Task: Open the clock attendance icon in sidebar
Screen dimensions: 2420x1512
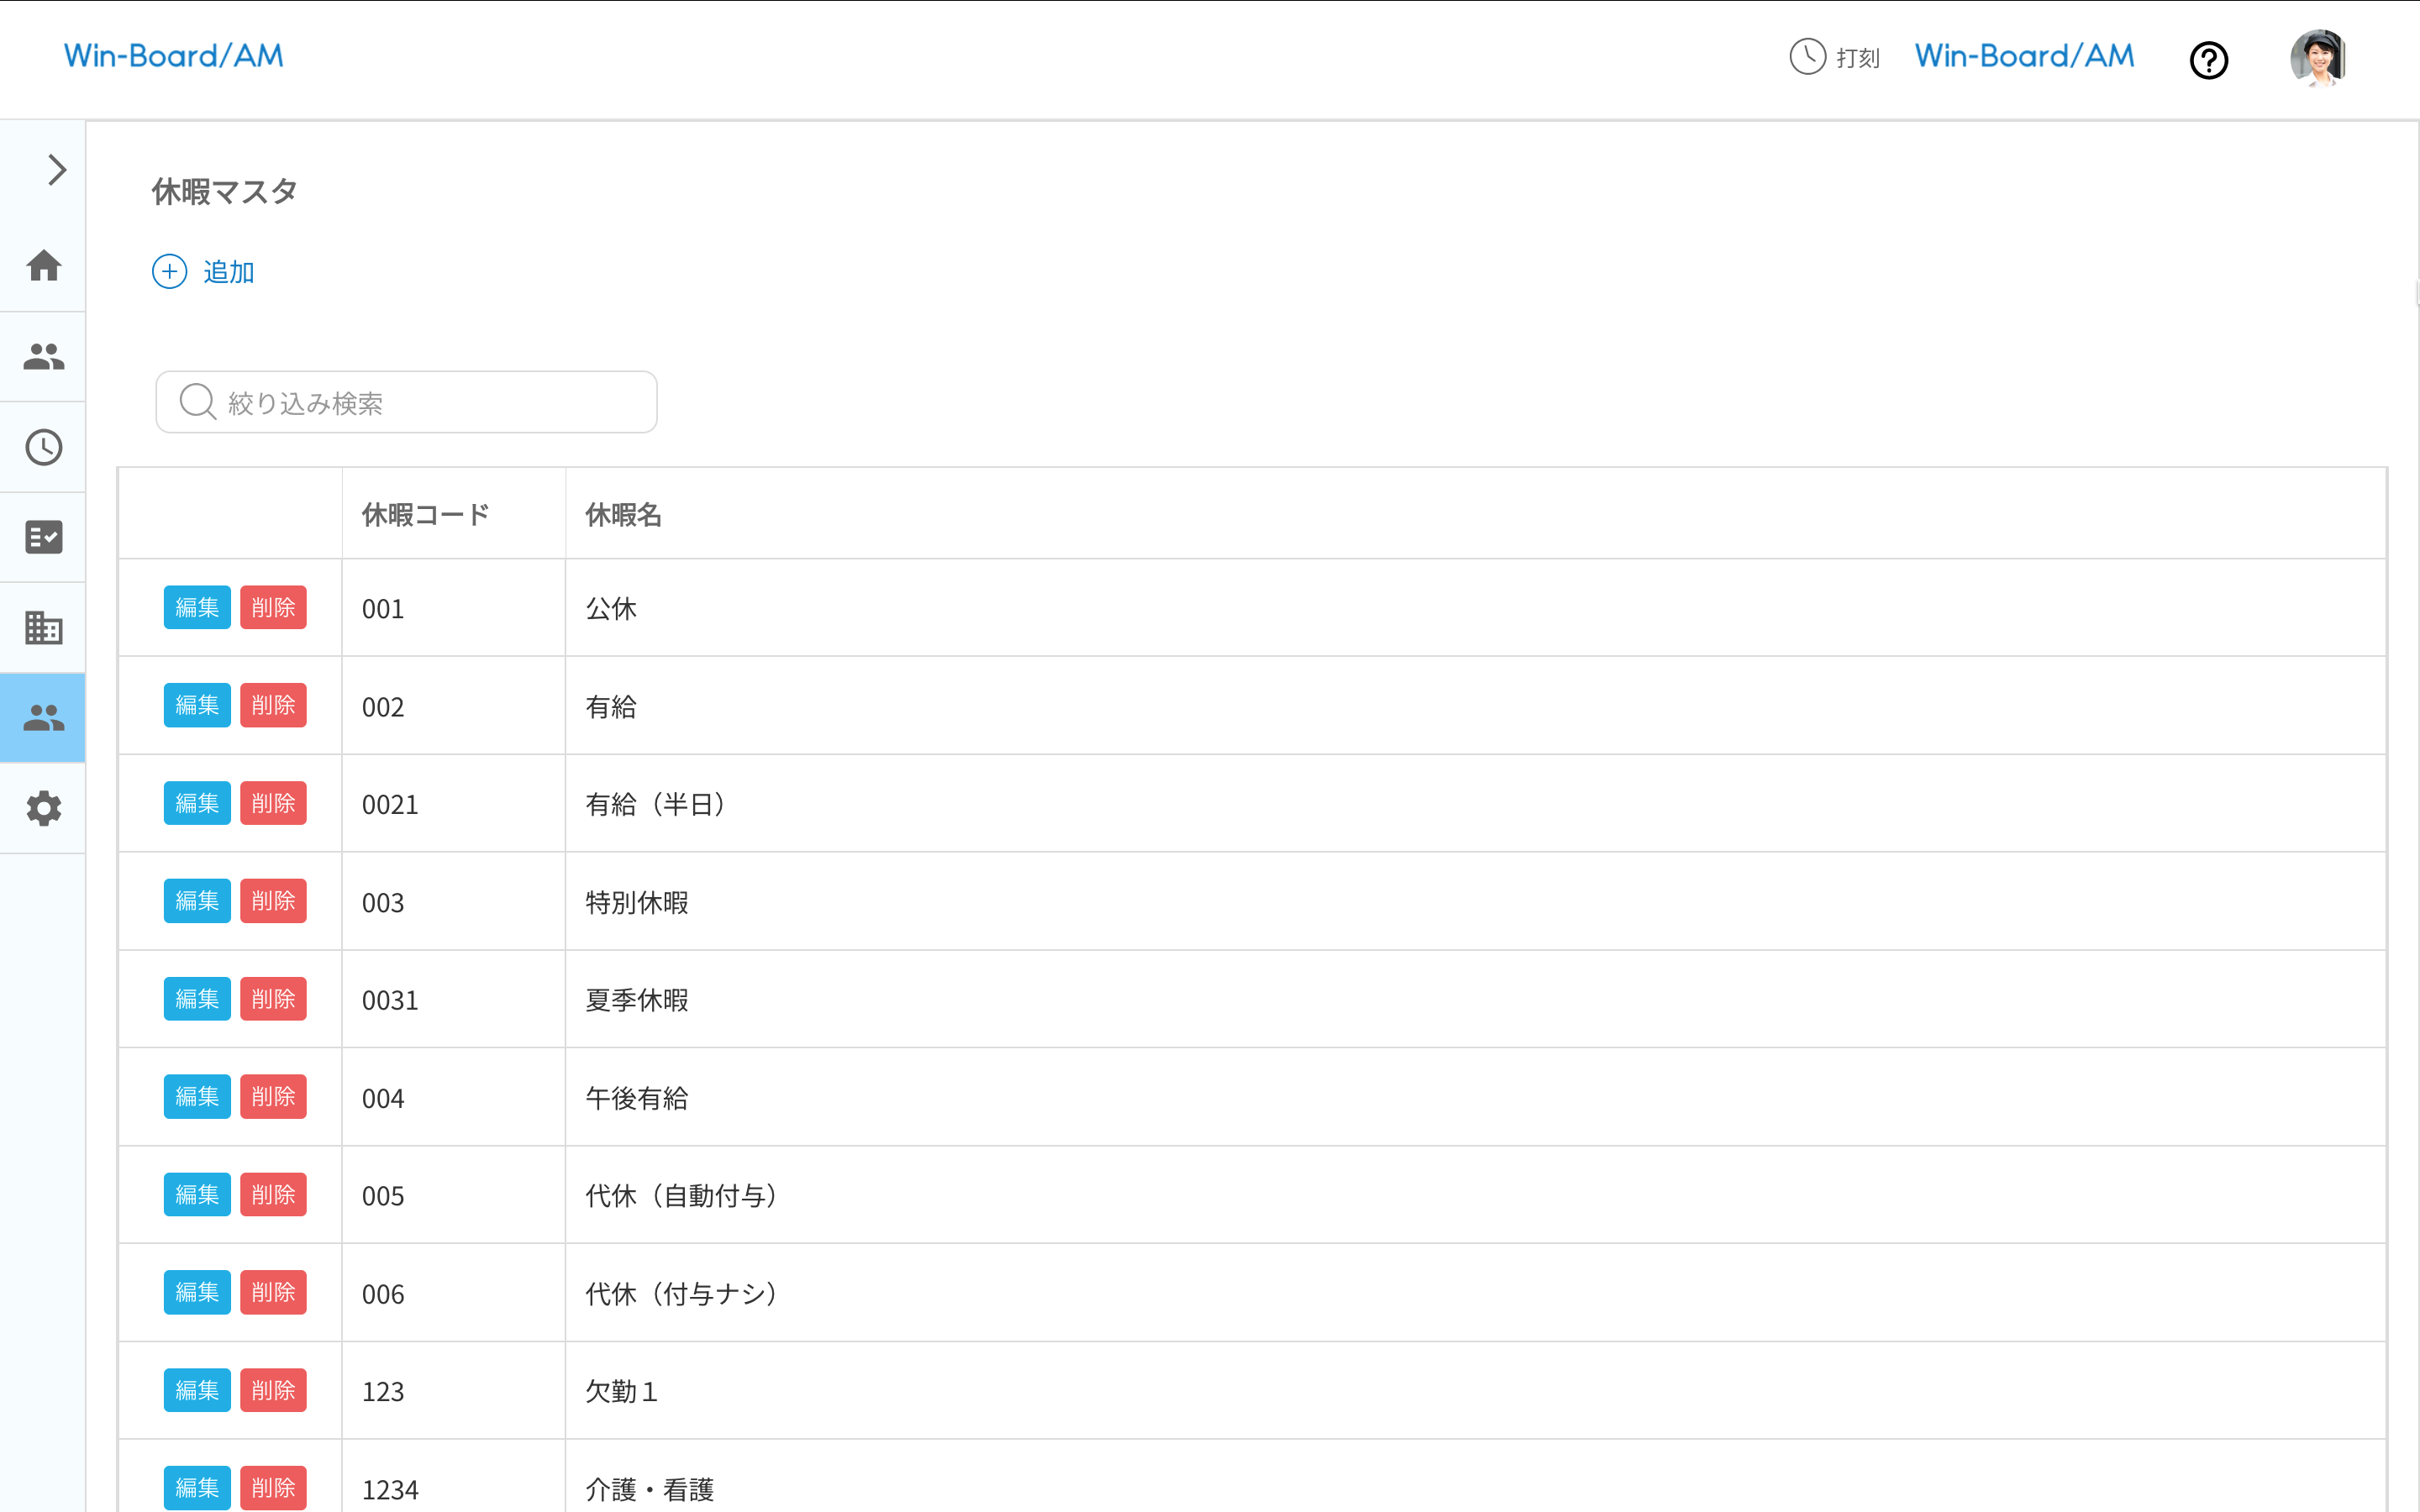Action: pos(44,447)
